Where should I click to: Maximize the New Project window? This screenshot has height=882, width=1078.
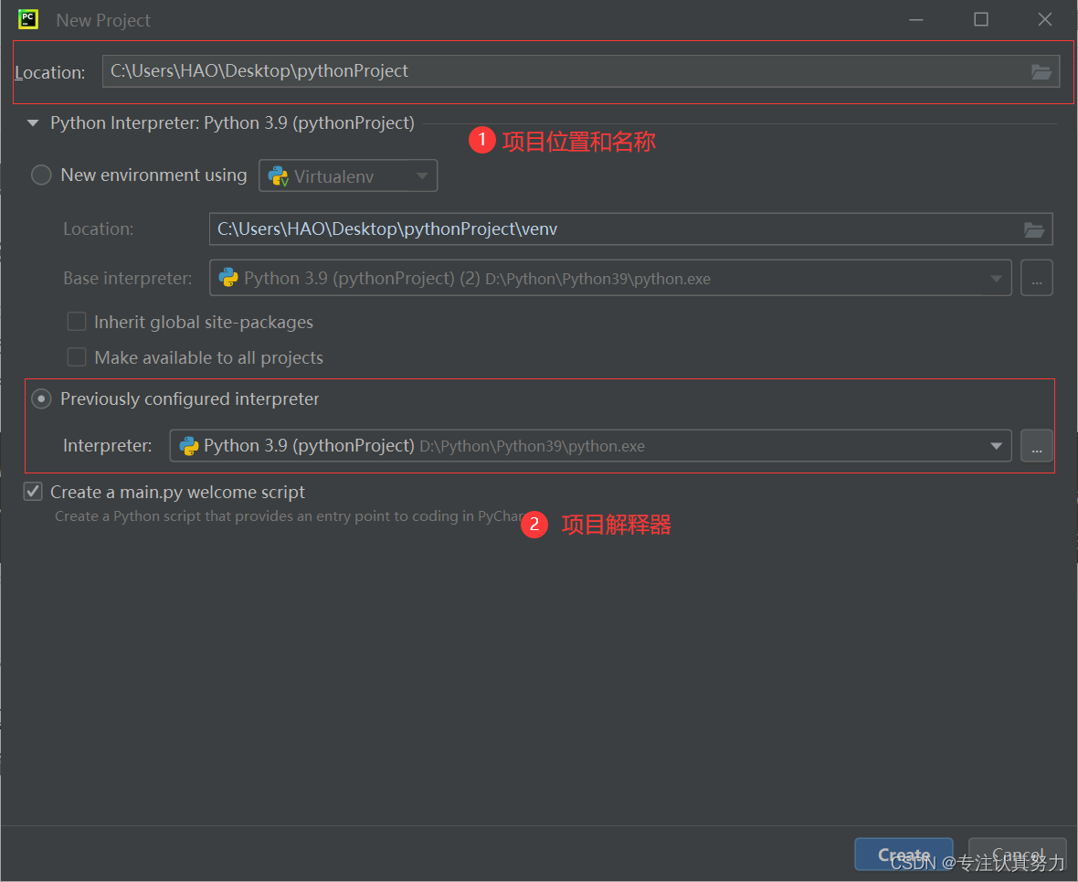pyautogui.click(x=981, y=19)
